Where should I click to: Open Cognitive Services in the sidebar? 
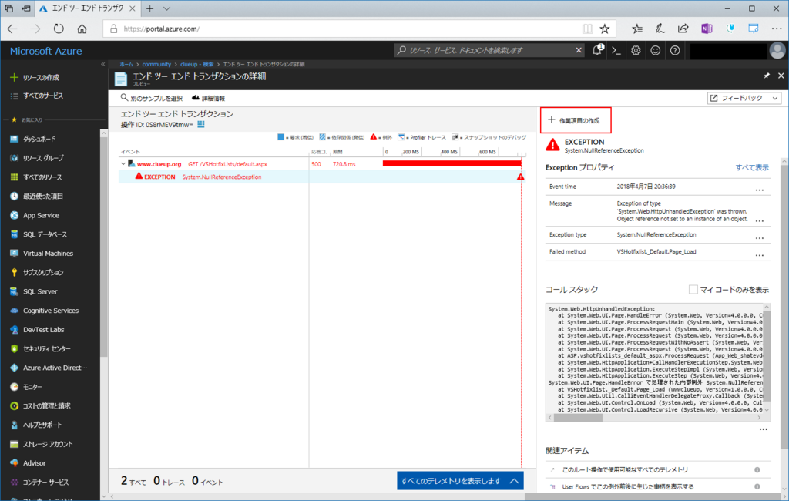50,311
